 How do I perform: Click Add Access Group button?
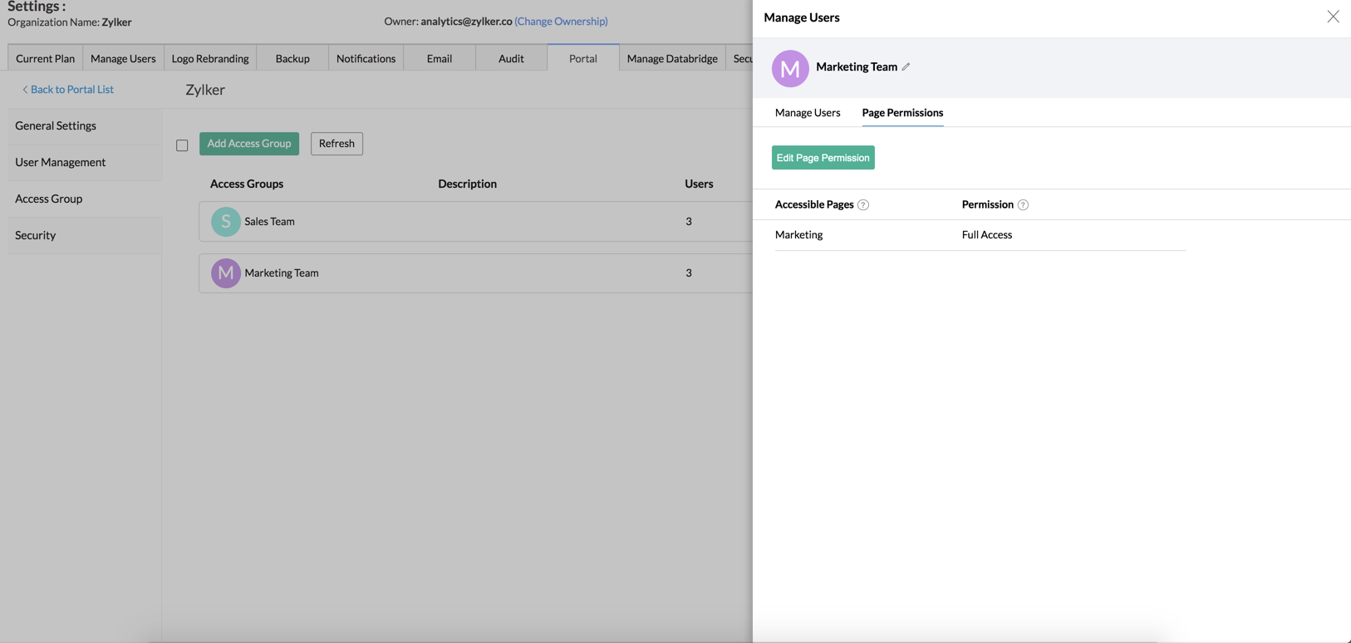coord(249,144)
